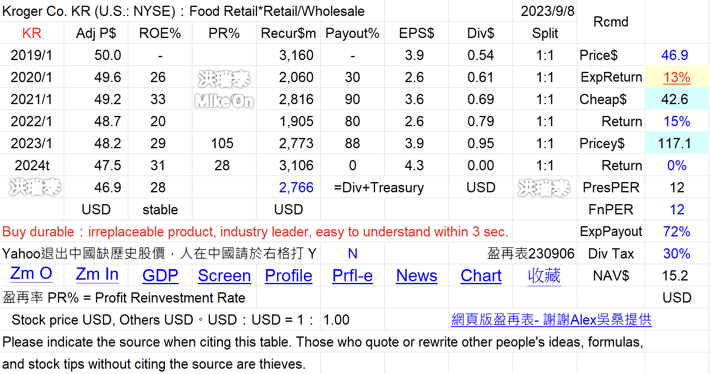Select the NAV$ value 15.2

675,276
